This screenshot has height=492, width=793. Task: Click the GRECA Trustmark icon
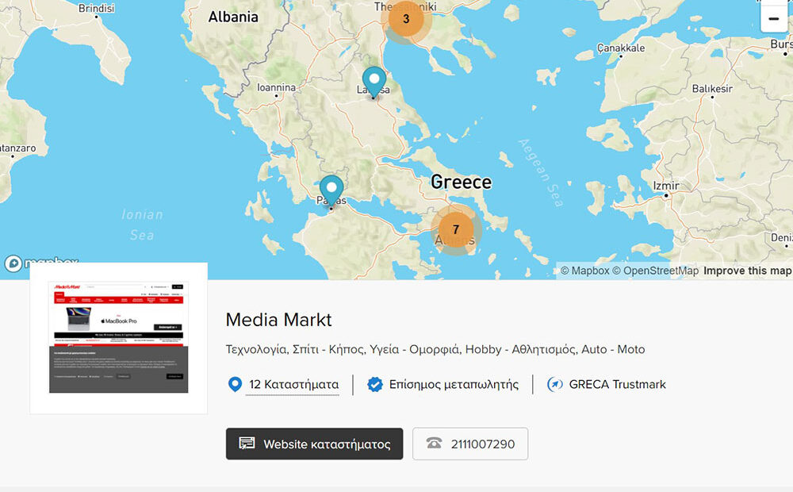pos(554,385)
